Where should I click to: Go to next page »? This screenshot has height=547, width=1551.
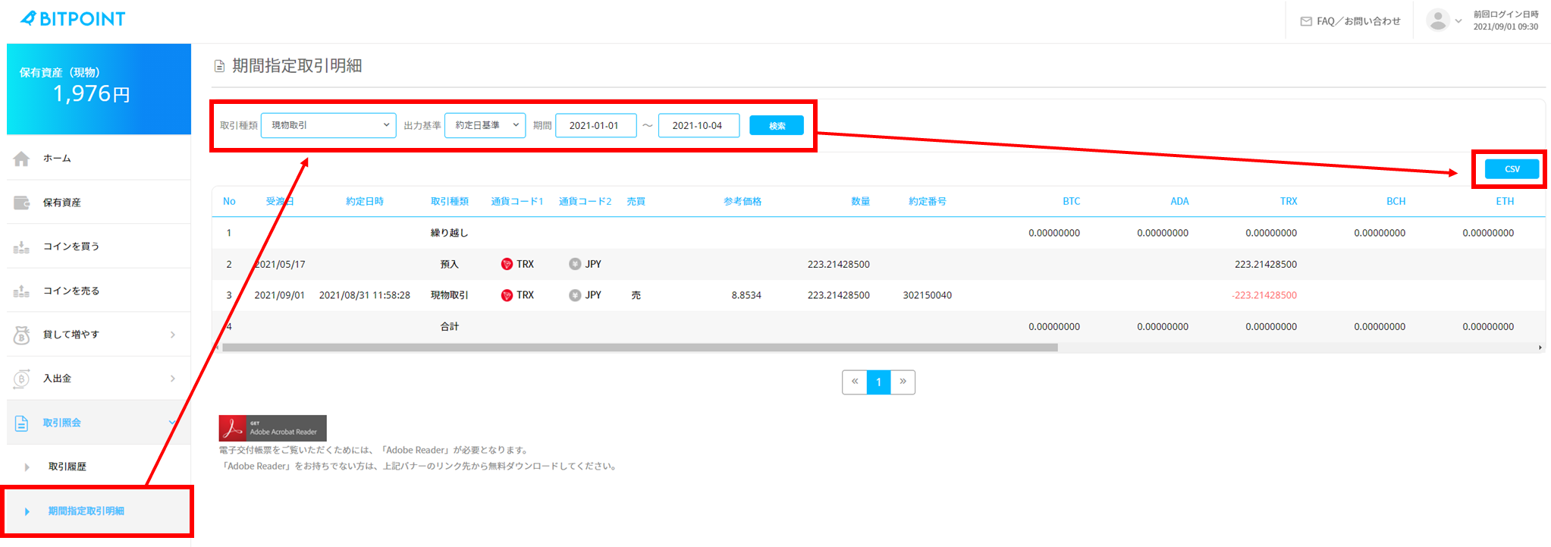click(x=903, y=382)
